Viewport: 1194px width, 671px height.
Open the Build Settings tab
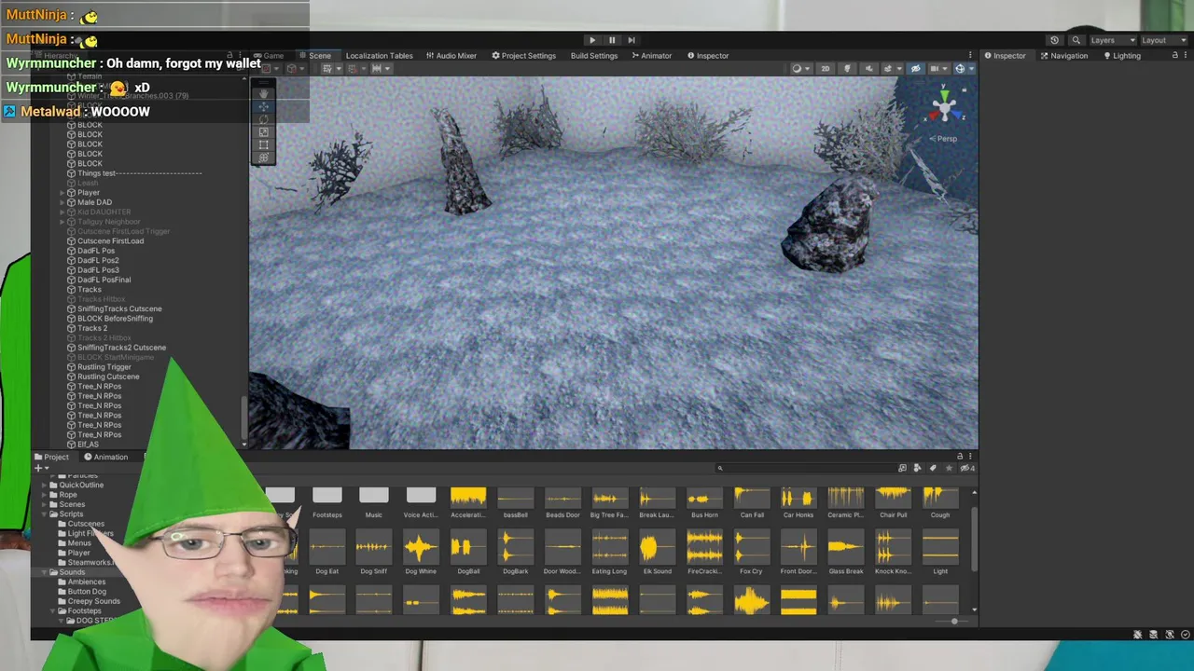pyautogui.click(x=594, y=56)
